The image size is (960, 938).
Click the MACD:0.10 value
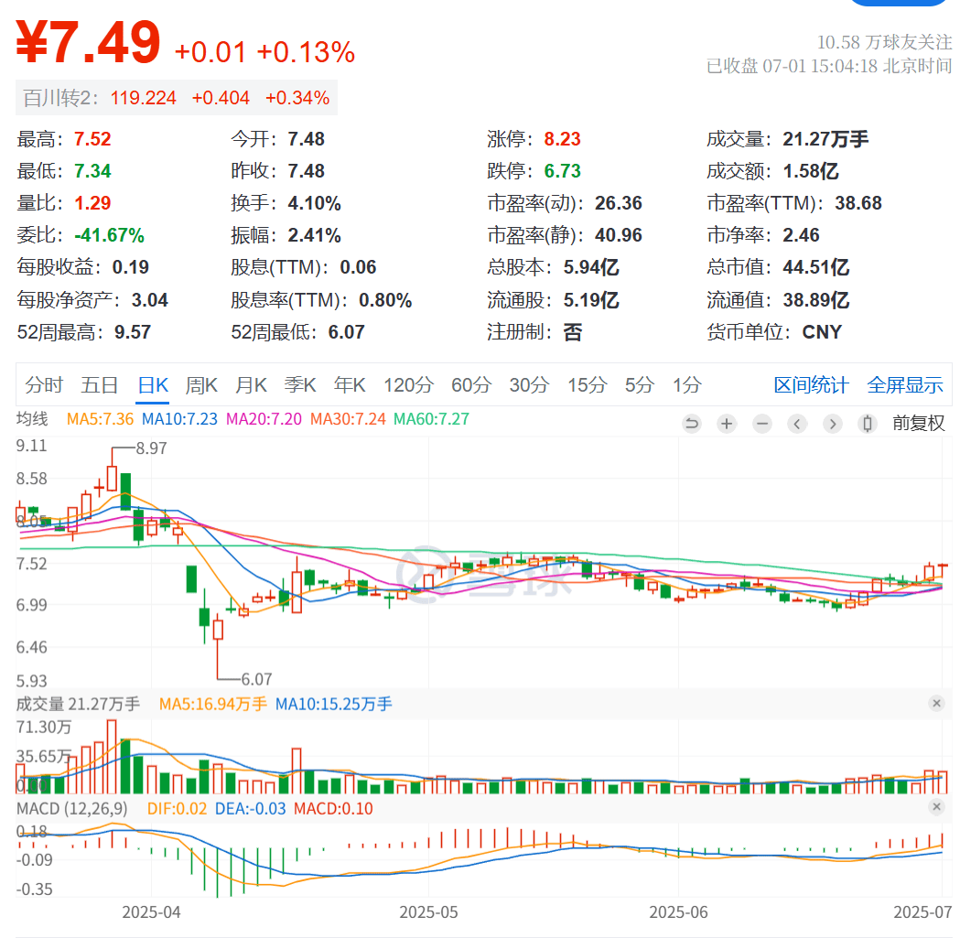click(333, 809)
